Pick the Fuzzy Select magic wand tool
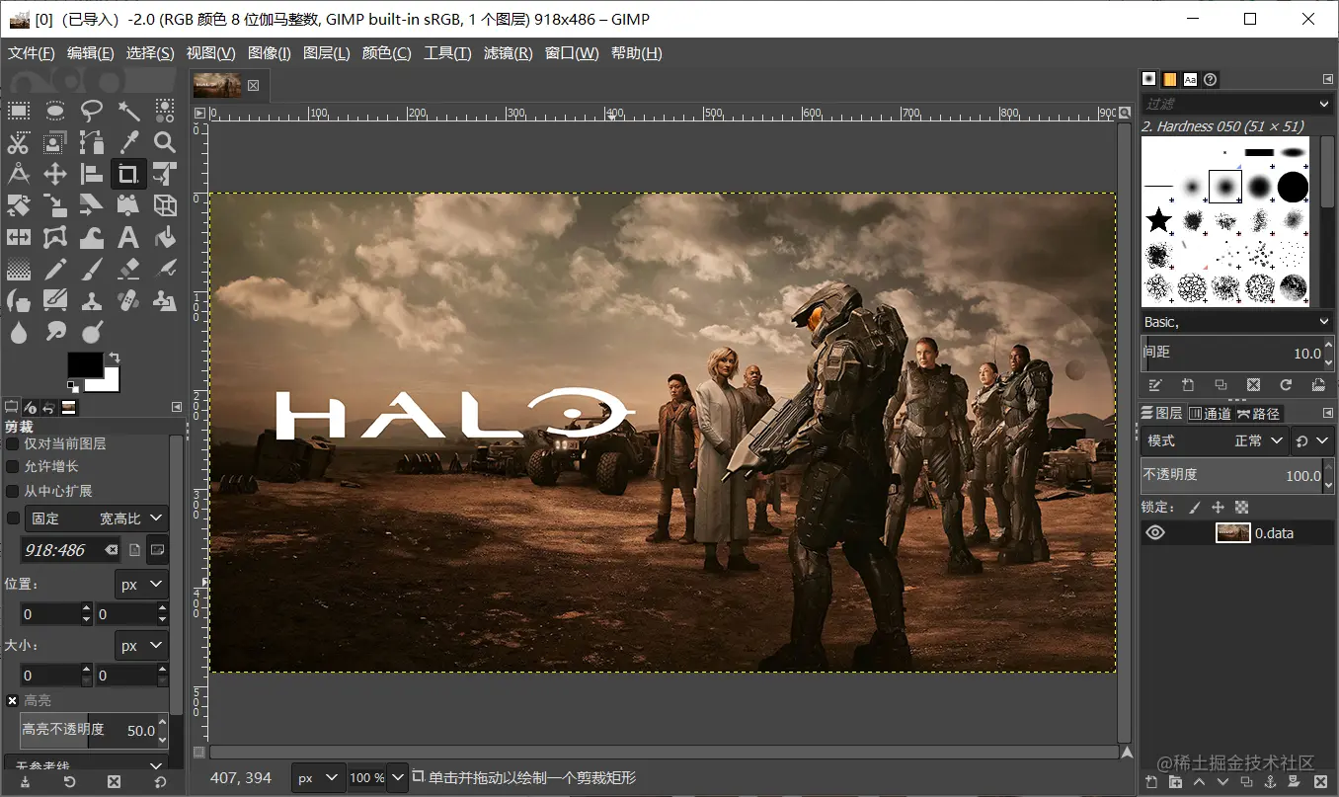The image size is (1339, 797). tap(128, 111)
